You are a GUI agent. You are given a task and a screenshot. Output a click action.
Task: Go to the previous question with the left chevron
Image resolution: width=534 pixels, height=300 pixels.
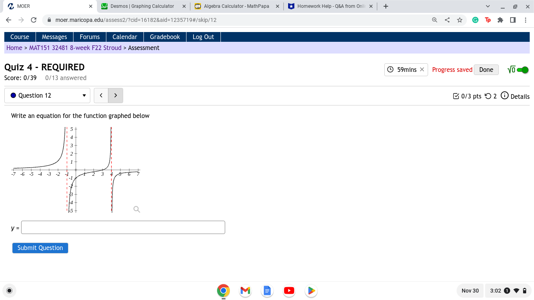click(x=101, y=95)
